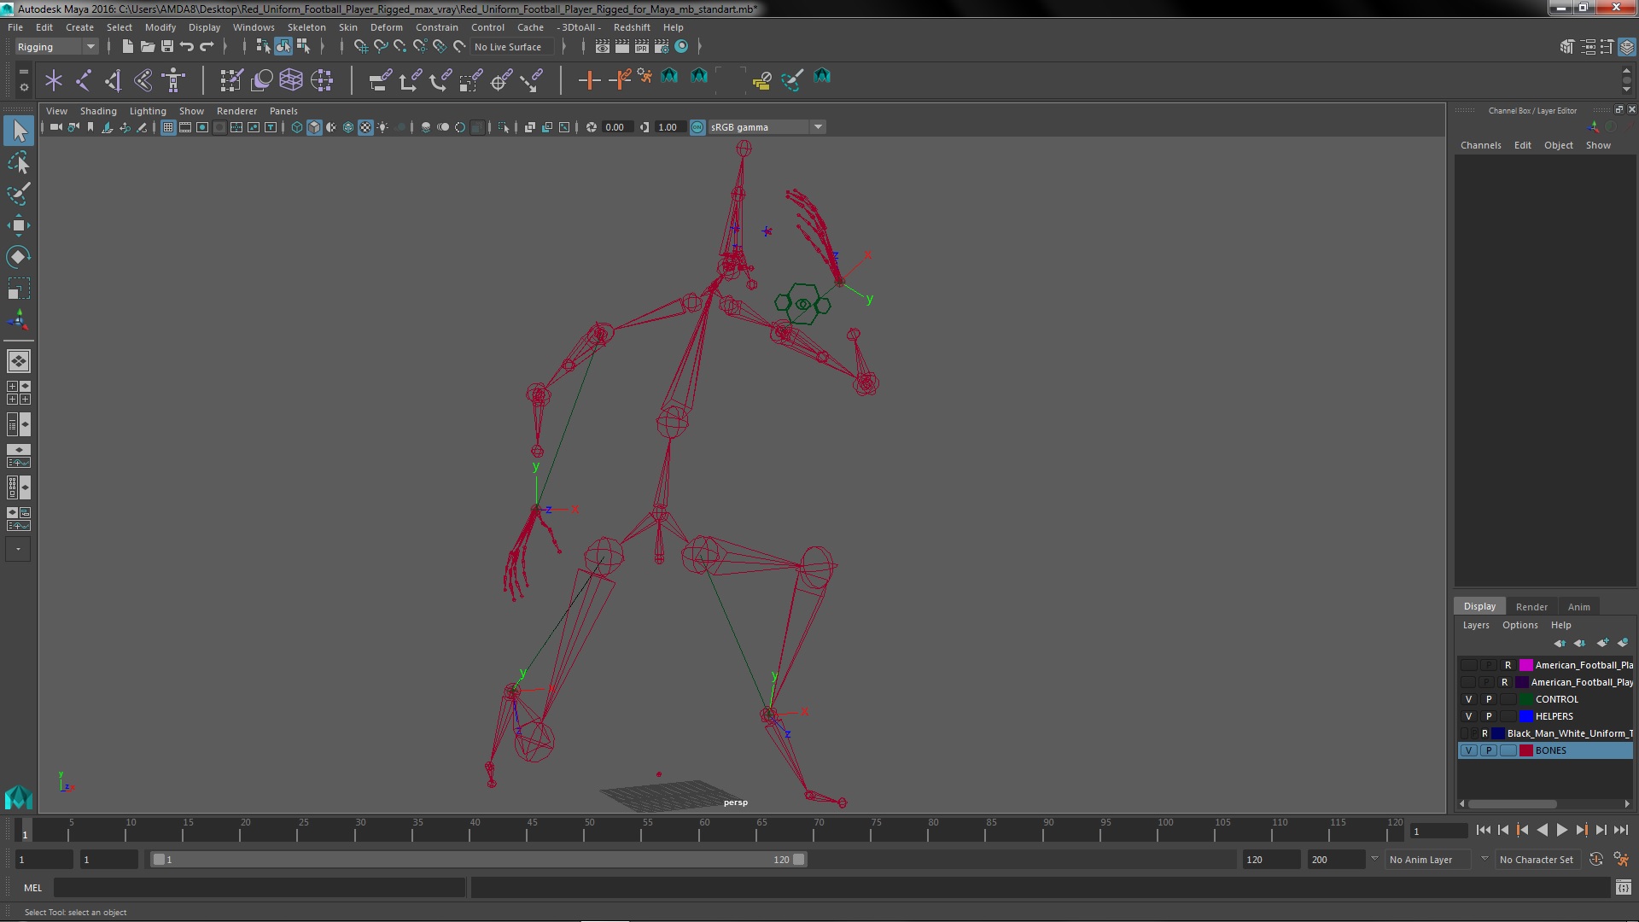The height and width of the screenshot is (922, 1639).
Task: Go to start of playback range
Action: 1483,830
